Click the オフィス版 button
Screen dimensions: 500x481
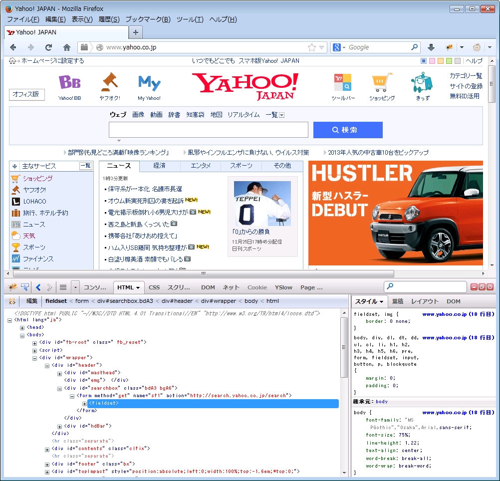(26, 94)
